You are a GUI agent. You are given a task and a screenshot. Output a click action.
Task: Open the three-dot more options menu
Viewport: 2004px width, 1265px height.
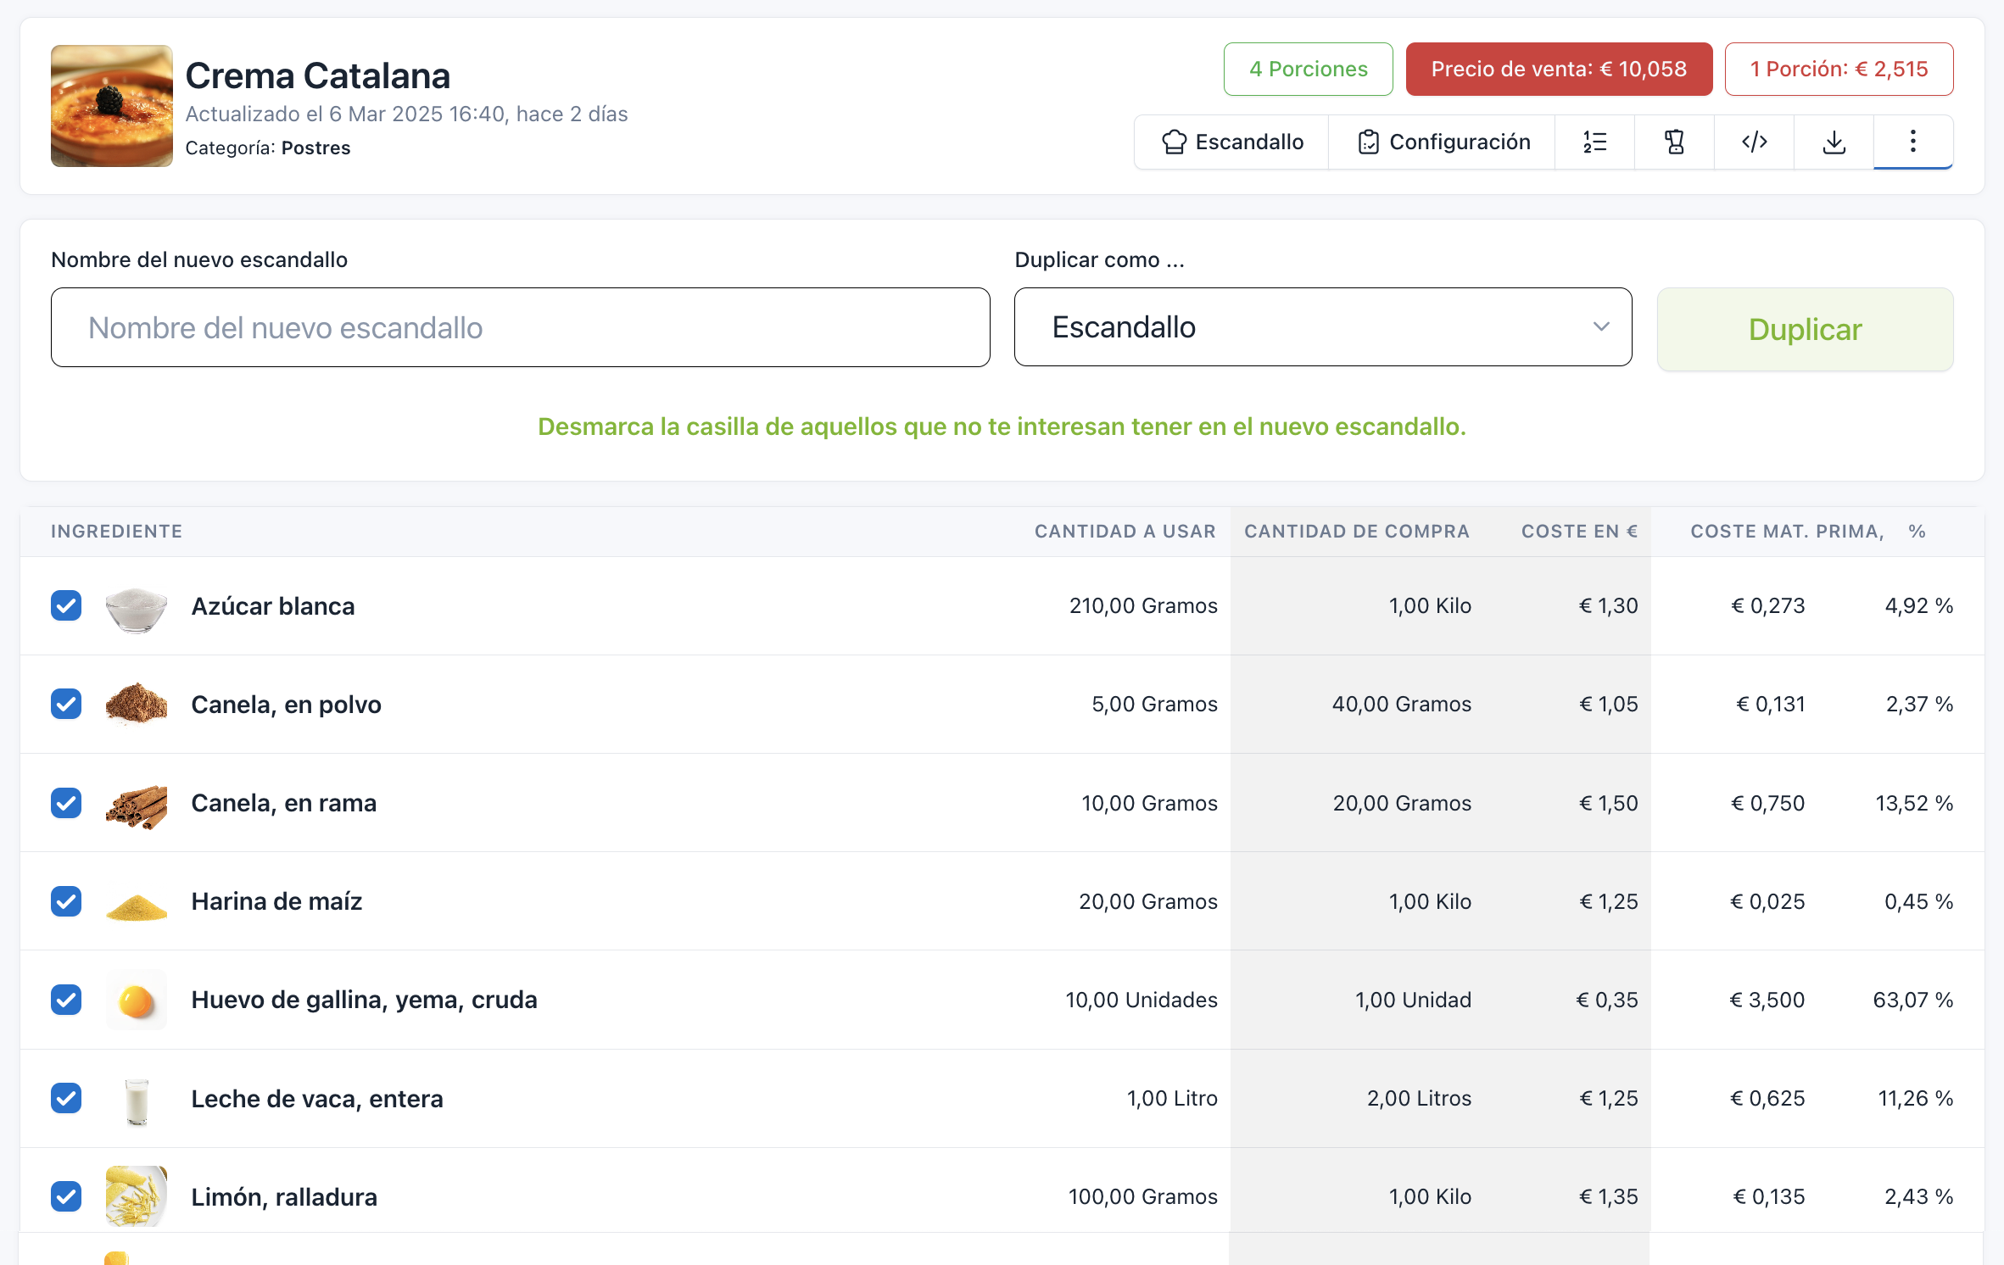click(x=1913, y=142)
